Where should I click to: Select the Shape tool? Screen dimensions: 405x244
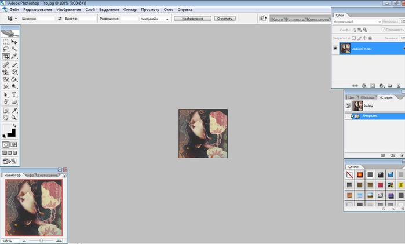point(14,102)
